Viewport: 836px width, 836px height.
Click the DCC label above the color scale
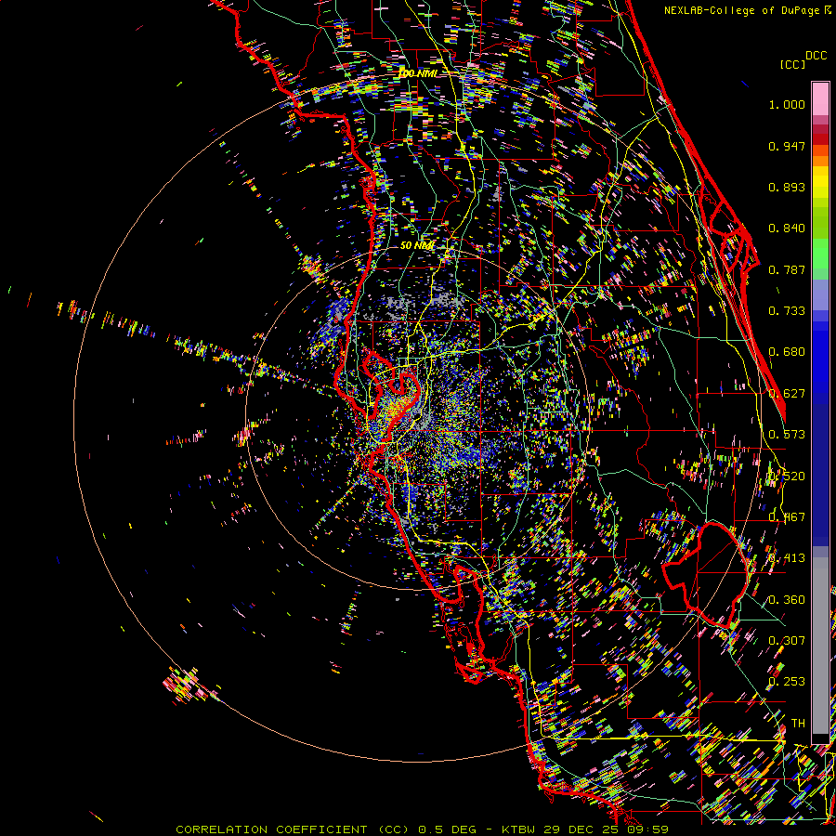click(816, 56)
